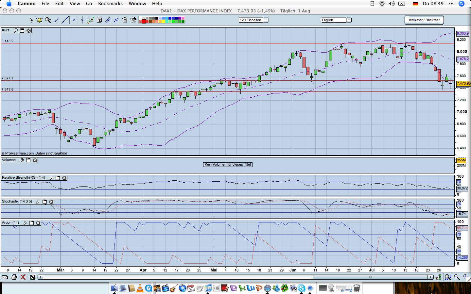Screen dimensions: 471x294
Task: Maximize the Aroon panel
Action: (x=32, y=223)
